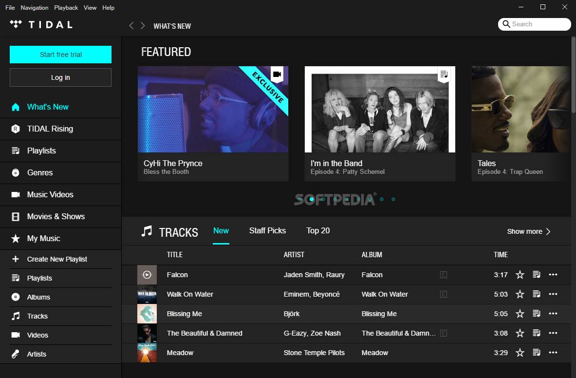The width and height of the screenshot is (576, 378).
Task: Open I'm in the Band featured thumbnail
Action: [380, 110]
